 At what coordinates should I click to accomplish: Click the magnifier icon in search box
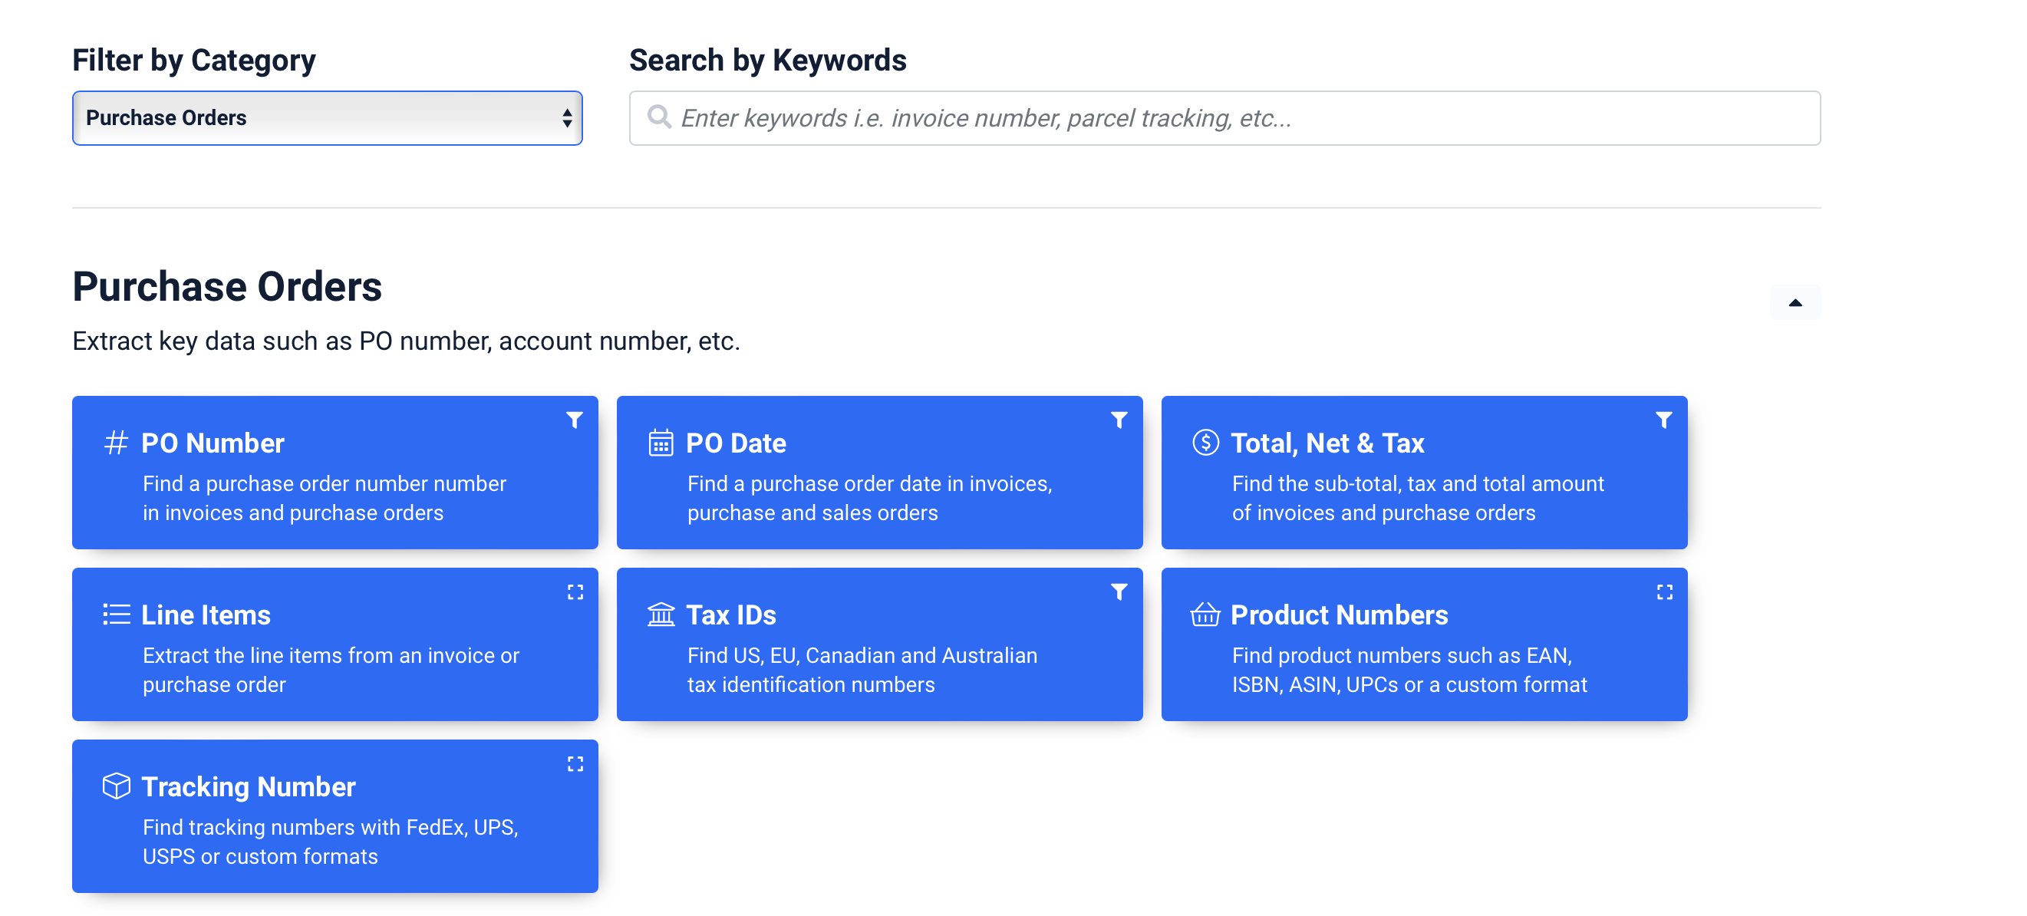(x=658, y=117)
